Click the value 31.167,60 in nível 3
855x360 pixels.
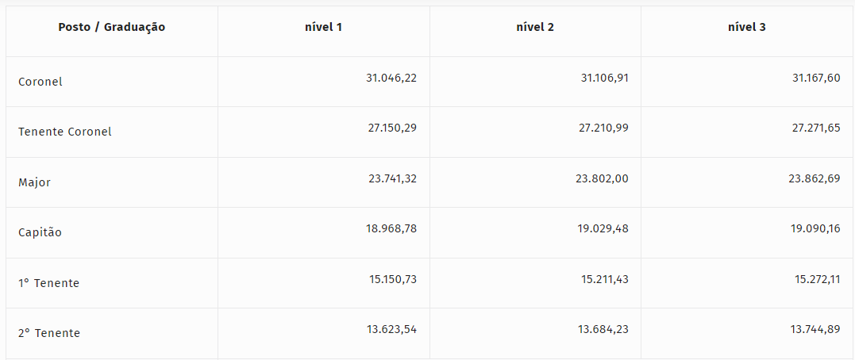click(815, 78)
